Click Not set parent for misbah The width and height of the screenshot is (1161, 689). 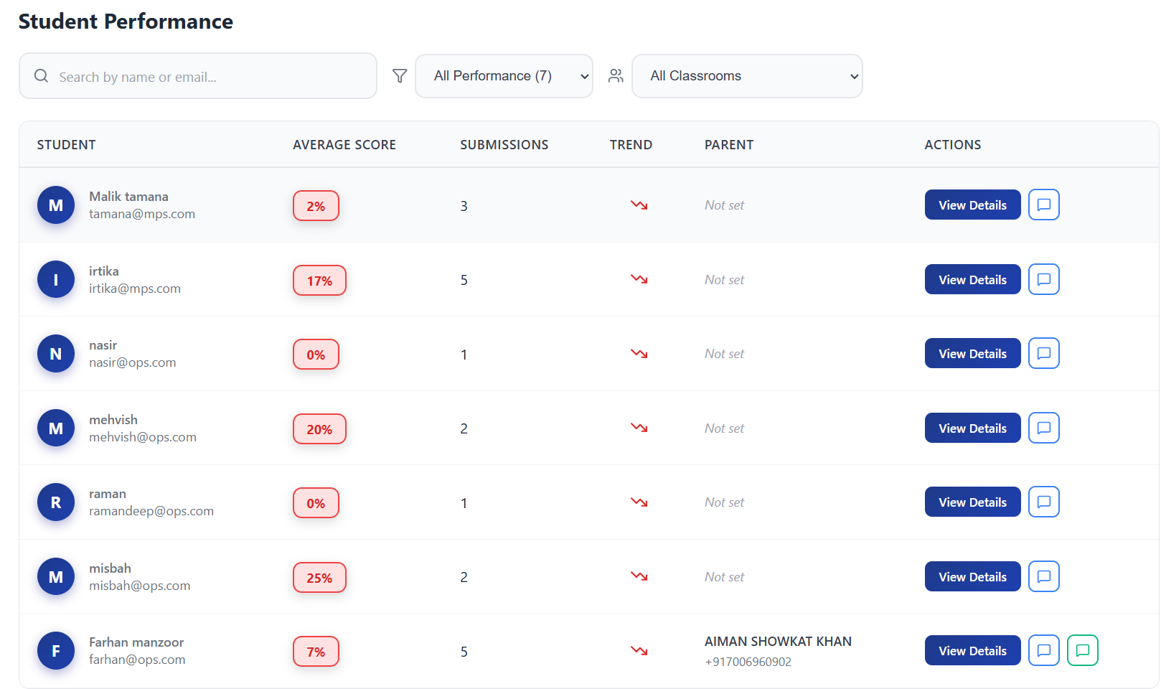724,577
